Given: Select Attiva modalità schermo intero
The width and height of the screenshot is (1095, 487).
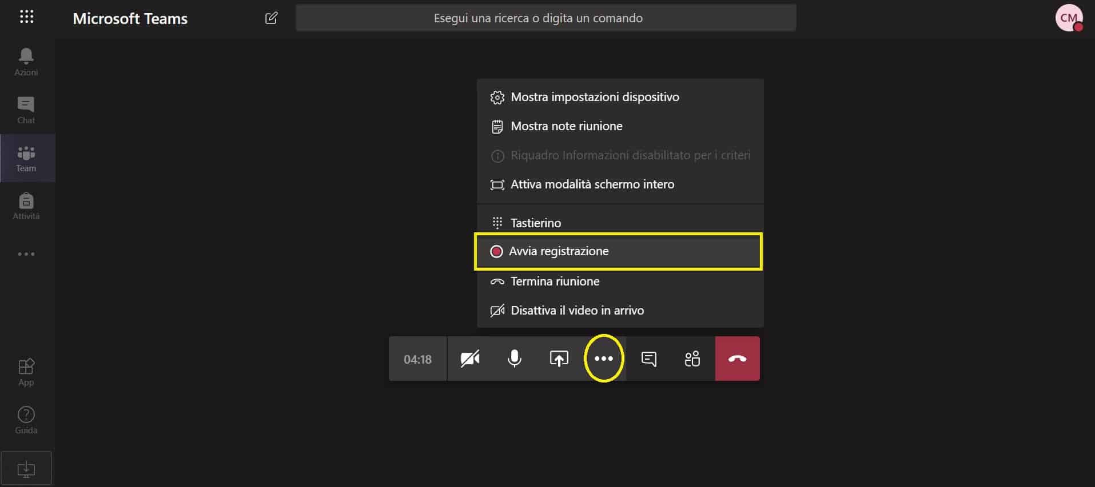Looking at the screenshot, I should 620,184.
